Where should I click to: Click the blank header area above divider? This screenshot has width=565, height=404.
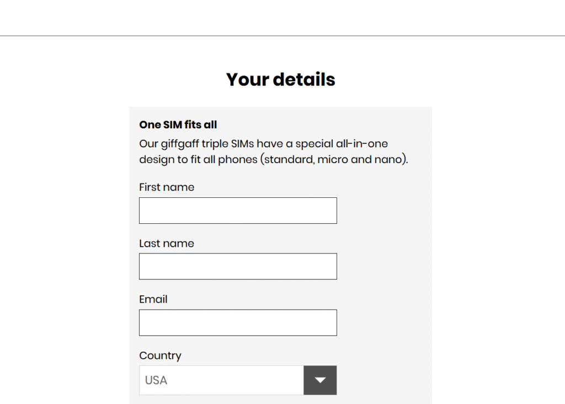pos(282,18)
